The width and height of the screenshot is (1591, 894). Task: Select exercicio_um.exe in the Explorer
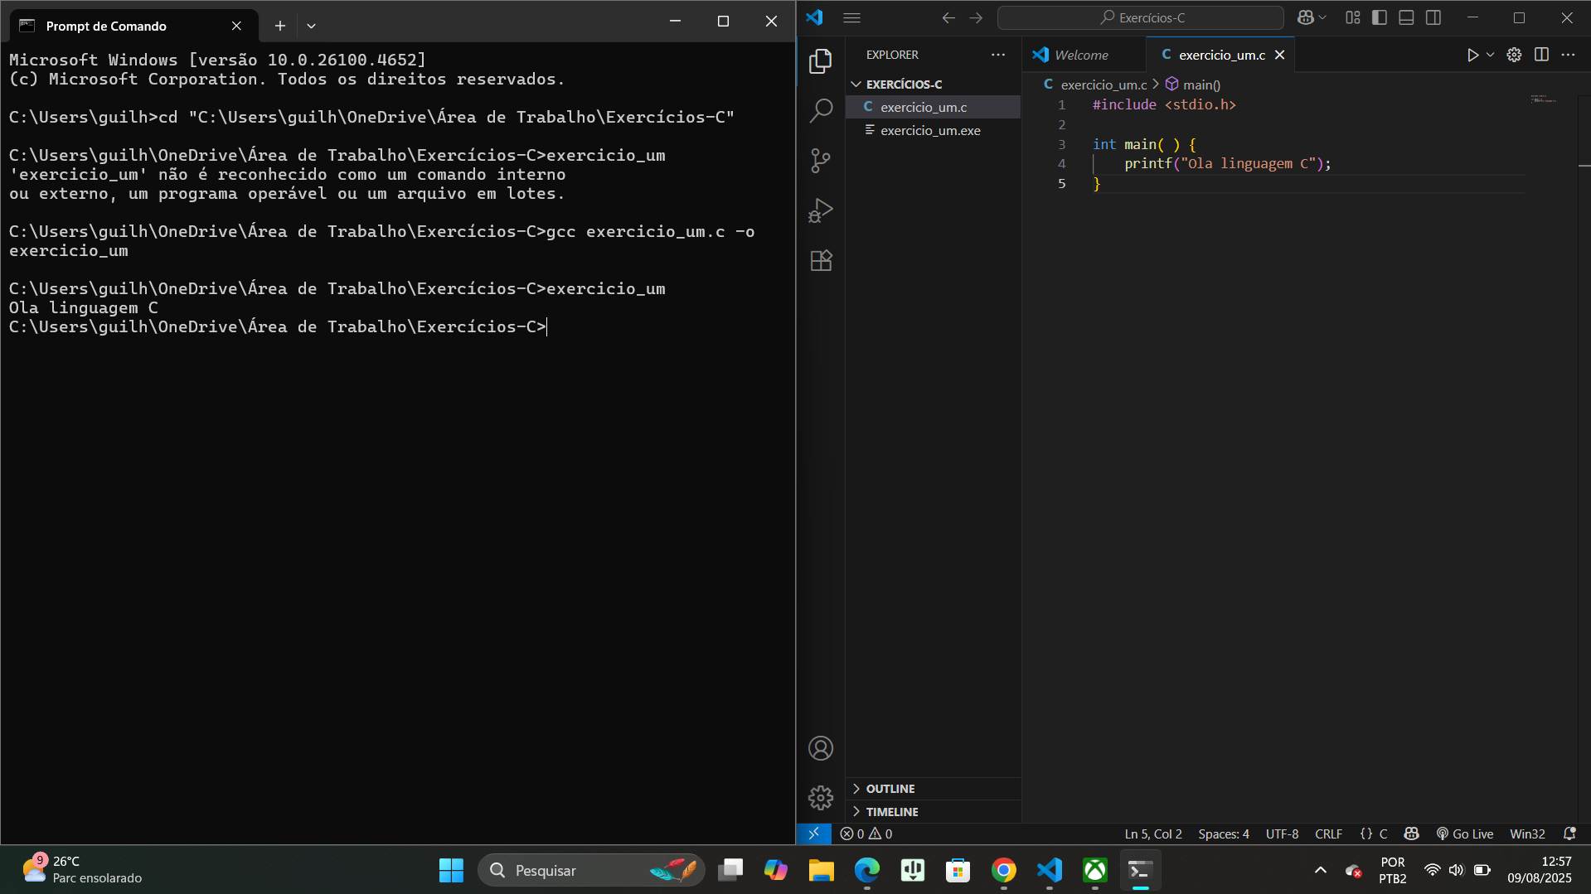[x=933, y=130]
